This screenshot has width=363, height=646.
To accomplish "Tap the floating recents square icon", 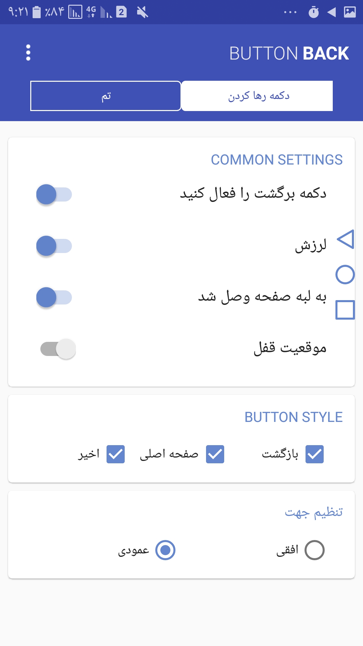I will pyautogui.click(x=345, y=310).
